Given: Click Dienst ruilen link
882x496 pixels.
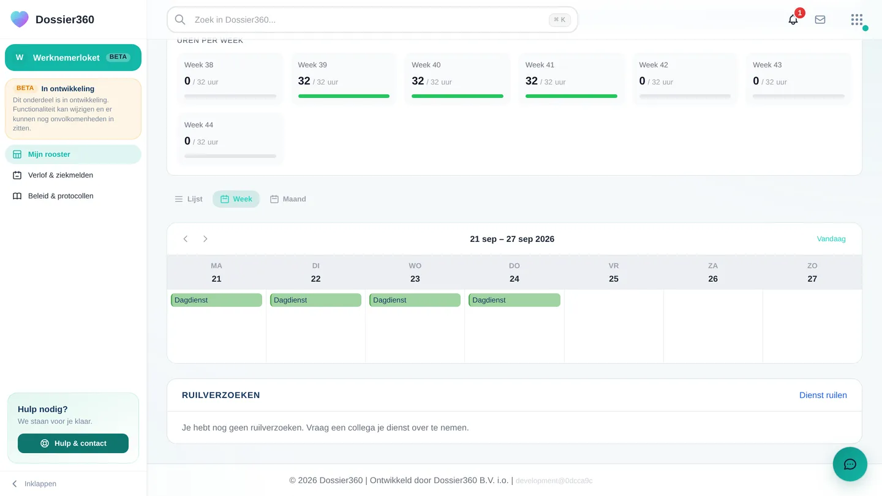Looking at the screenshot, I should [823, 395].
